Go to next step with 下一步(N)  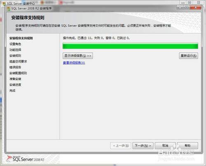143,145
